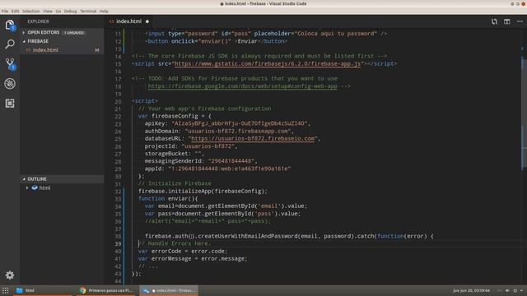
Task: Click the 'var errorCode = error.code;' line
Action: pyautogui.click(x=183, y=252)
